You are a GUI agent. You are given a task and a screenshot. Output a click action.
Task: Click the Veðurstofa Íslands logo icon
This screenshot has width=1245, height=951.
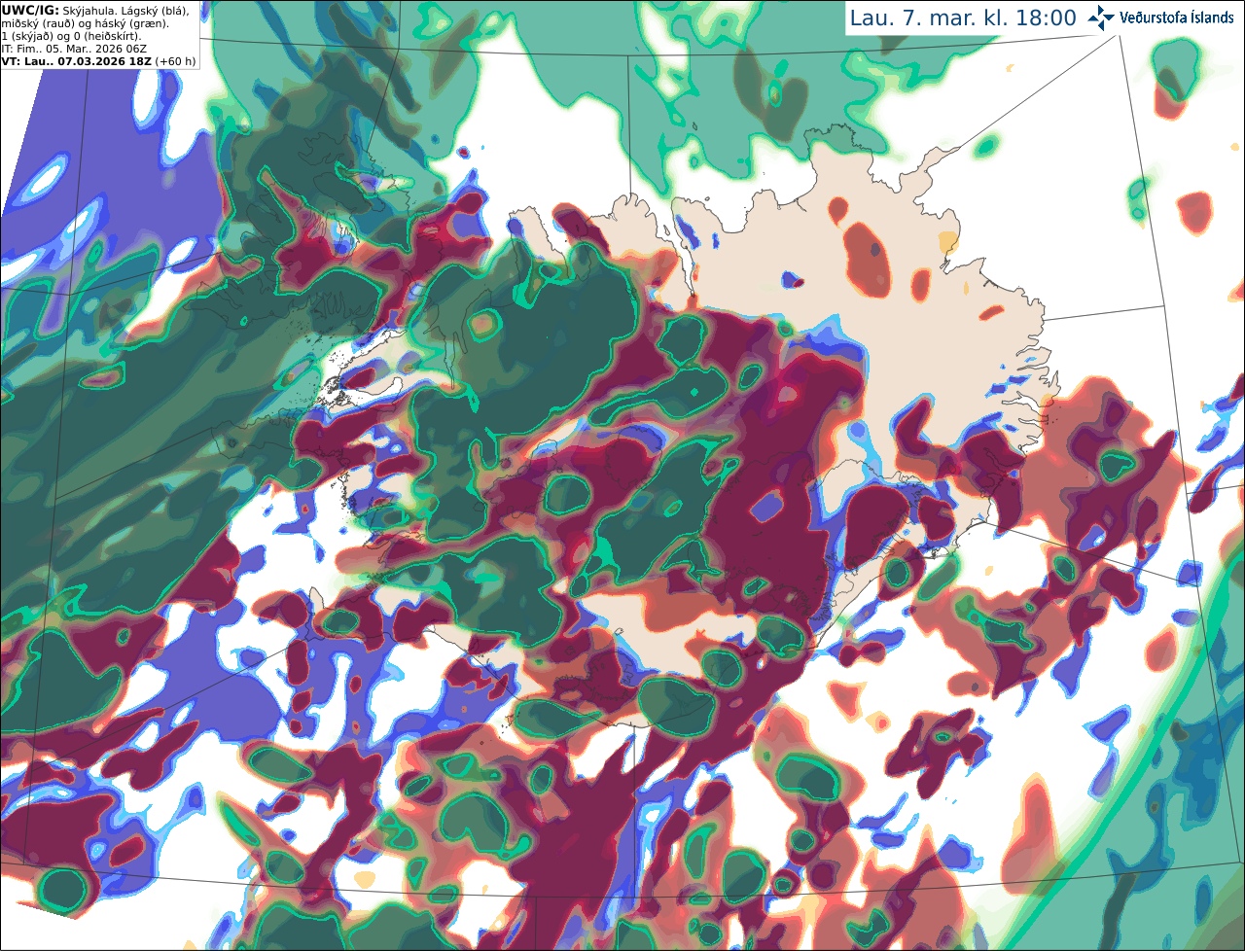[x=1101, y=18]
